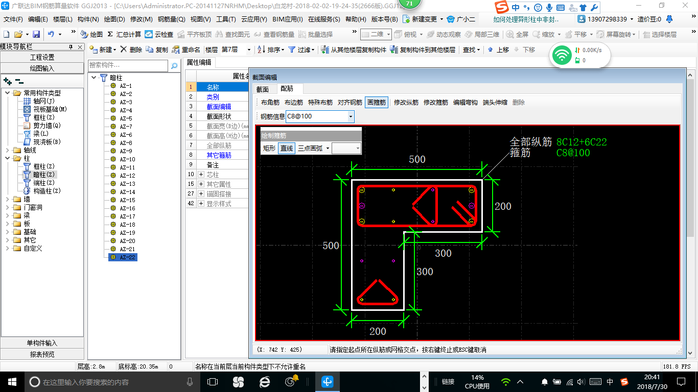Open BIM应用(I) menu
The height and width of the screenshot is (392, 698).
pos(288,19)
